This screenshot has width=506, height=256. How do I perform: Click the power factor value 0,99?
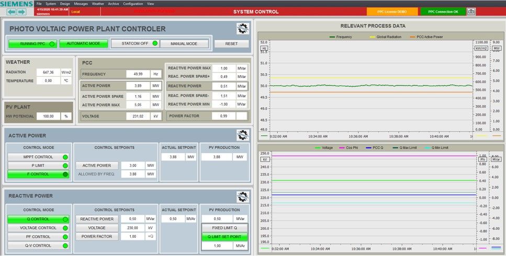tap(223, 116)
